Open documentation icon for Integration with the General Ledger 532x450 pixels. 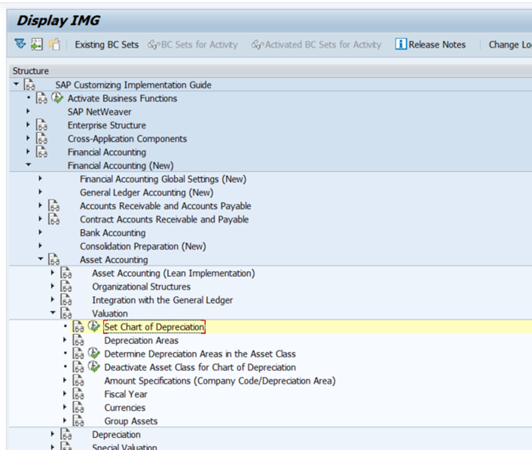pos(66,300)
